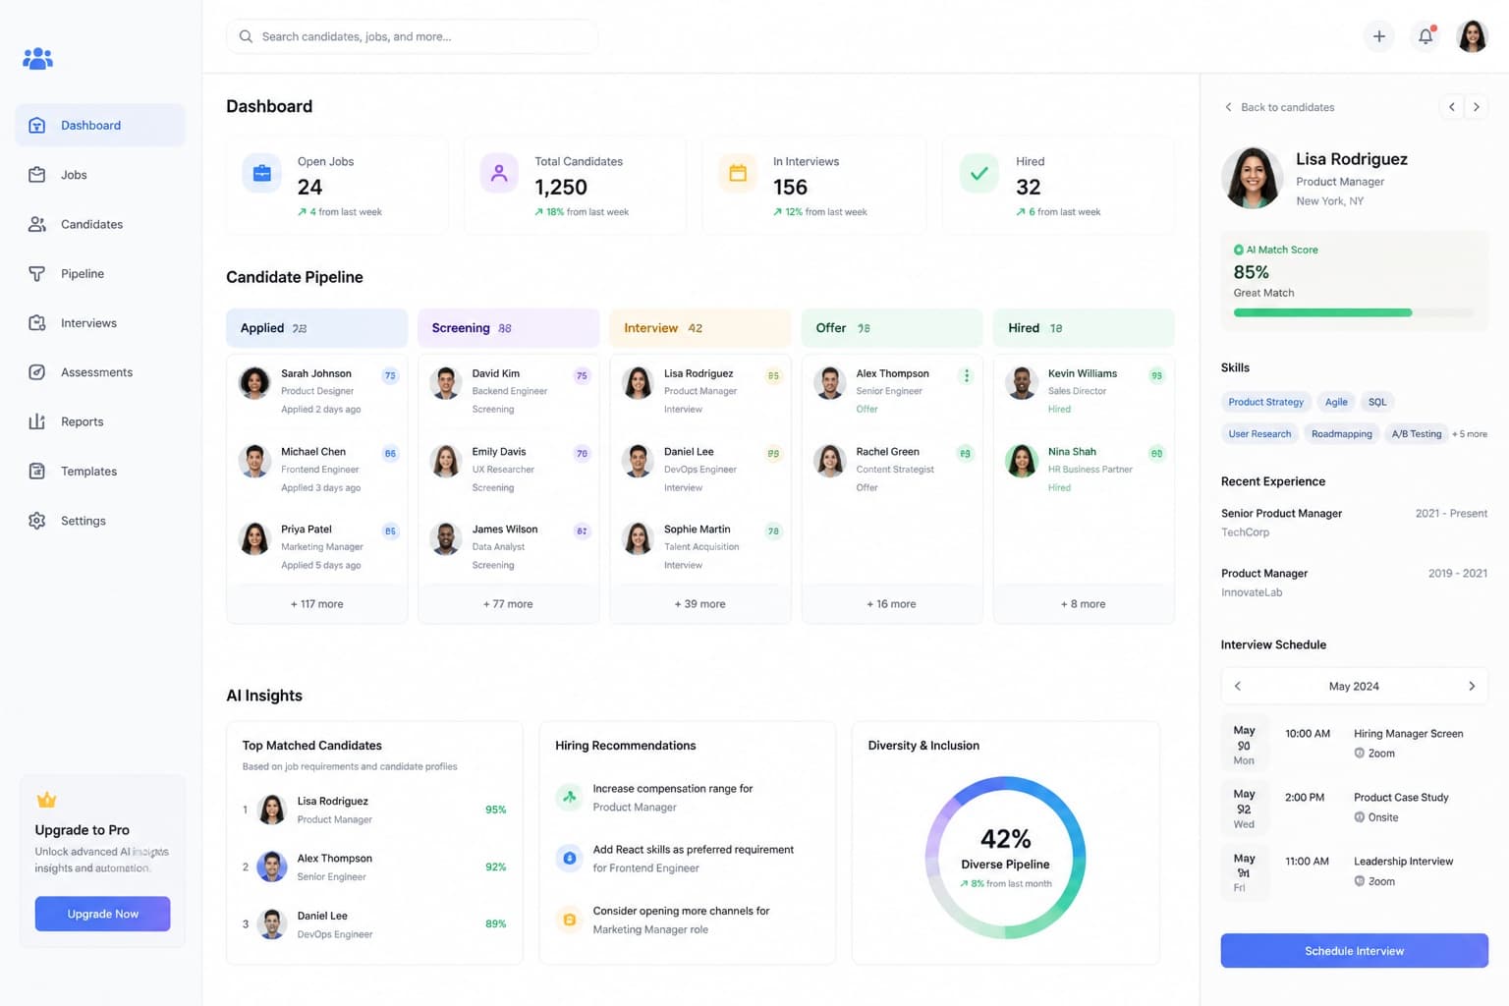
Task: Show the previous month before May 2024
Action: pyautogui.click(x=1238, y=687)
